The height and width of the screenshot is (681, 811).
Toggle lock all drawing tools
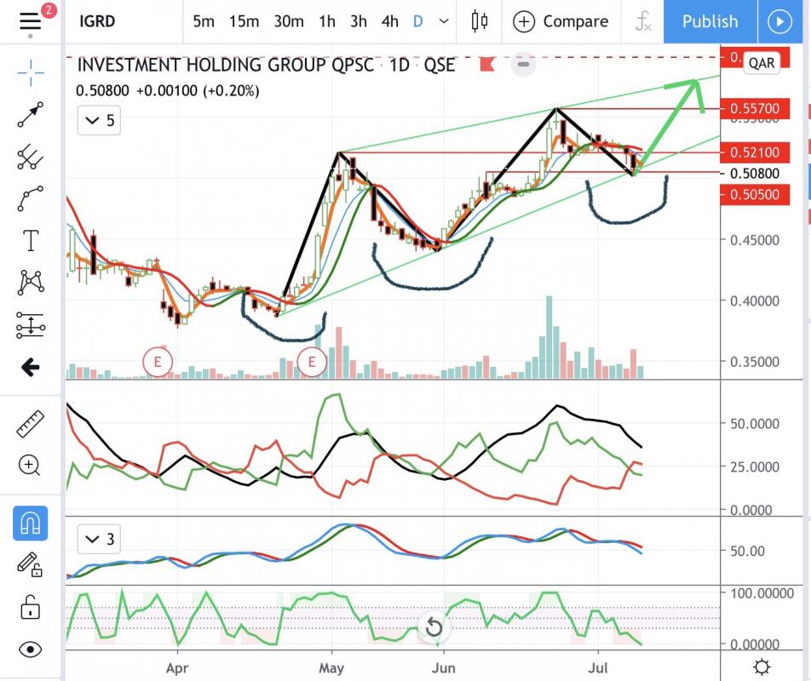coord(31,607)
